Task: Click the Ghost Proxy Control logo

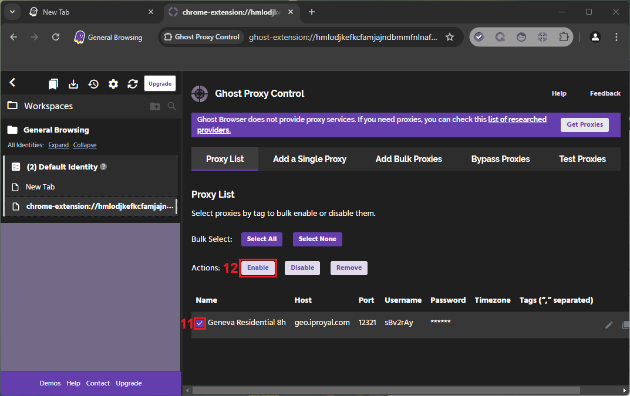Action: point(200,94)
